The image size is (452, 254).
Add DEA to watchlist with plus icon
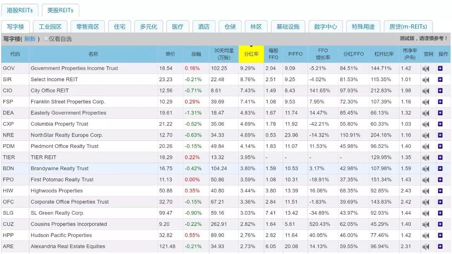click(440, 113)
